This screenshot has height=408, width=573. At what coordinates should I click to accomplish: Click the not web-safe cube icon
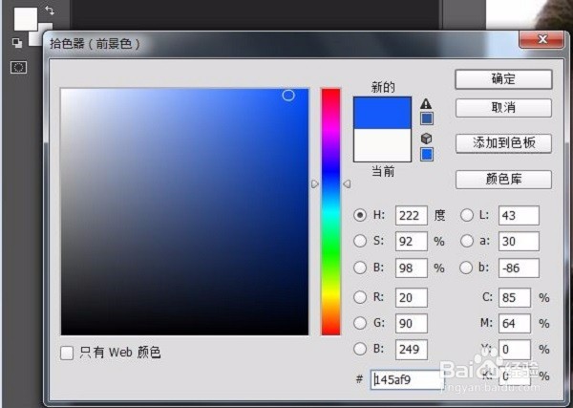tap(427, 139)
